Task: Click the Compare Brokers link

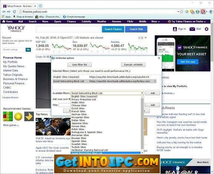Action: [x=10, y=97]
